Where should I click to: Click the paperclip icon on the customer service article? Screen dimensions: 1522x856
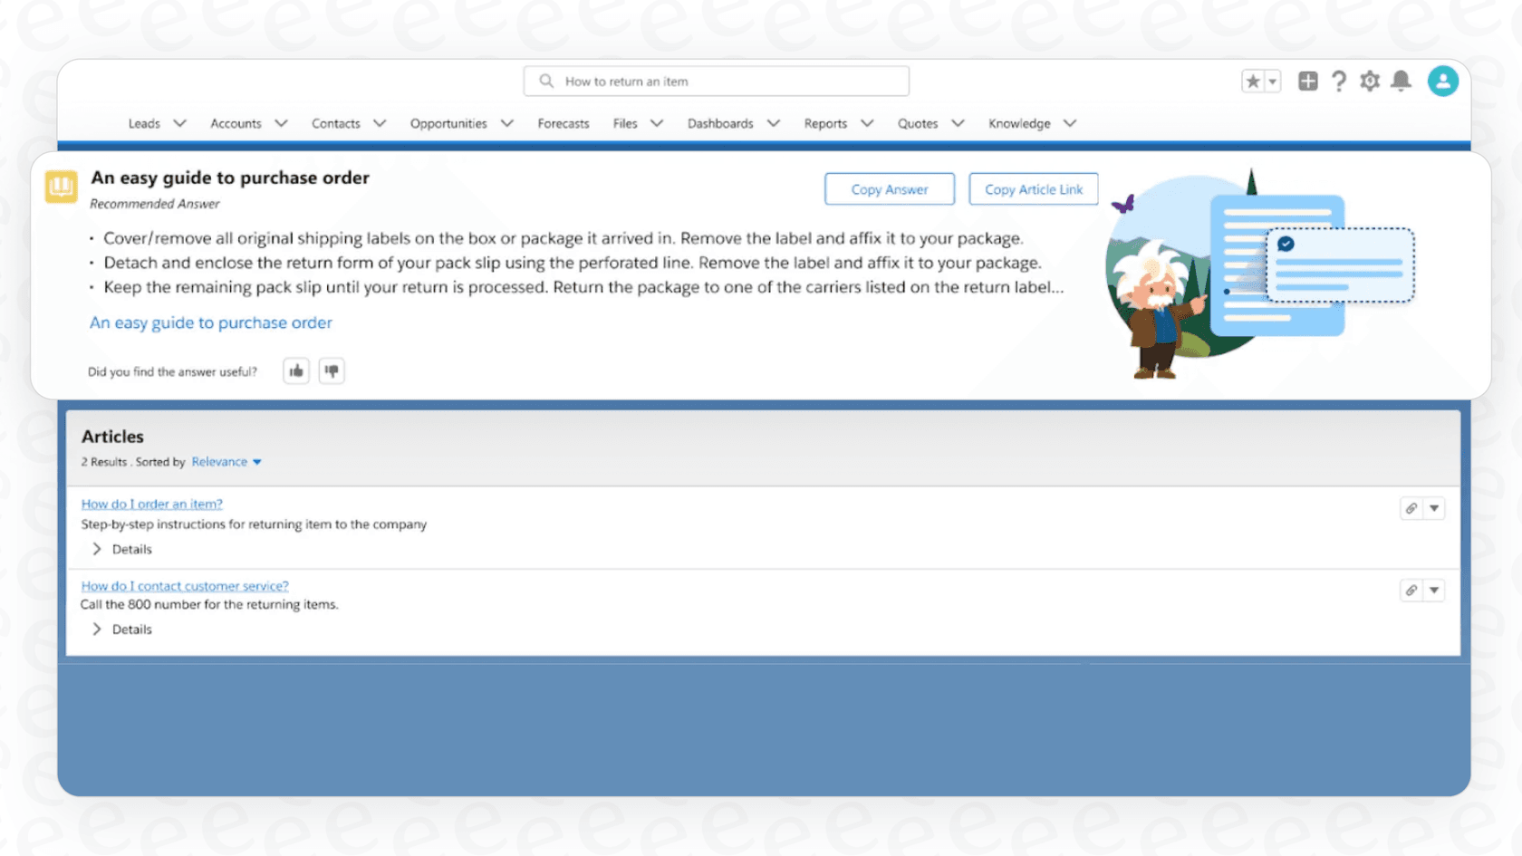click(1410, 590)
